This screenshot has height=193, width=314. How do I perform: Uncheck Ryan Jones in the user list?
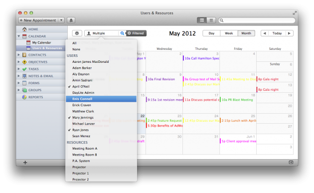click(101, 130)
